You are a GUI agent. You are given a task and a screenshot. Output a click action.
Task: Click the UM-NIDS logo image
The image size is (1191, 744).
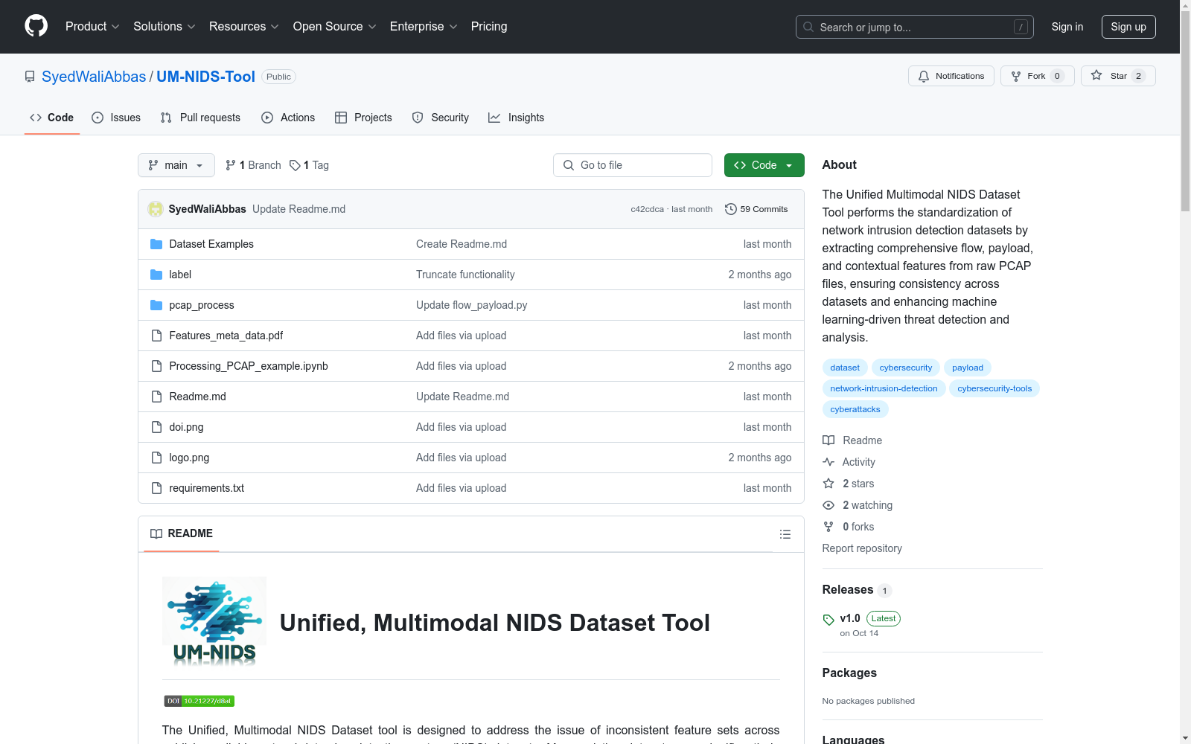coord(214,621)
